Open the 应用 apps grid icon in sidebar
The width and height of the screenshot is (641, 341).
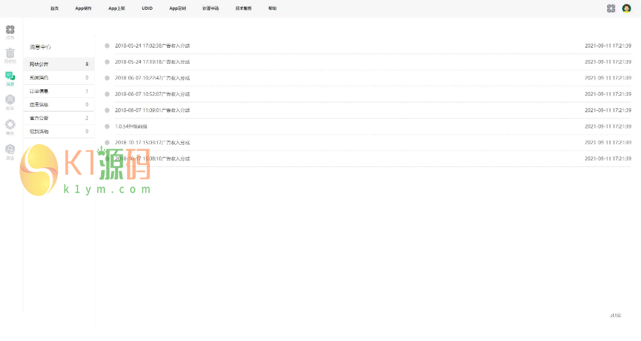tap(10, 30)
